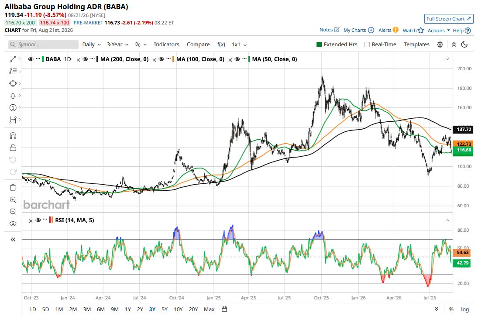Select the 1Y time range
Viewport: 478px width, 316px height.
click(128, 309)
